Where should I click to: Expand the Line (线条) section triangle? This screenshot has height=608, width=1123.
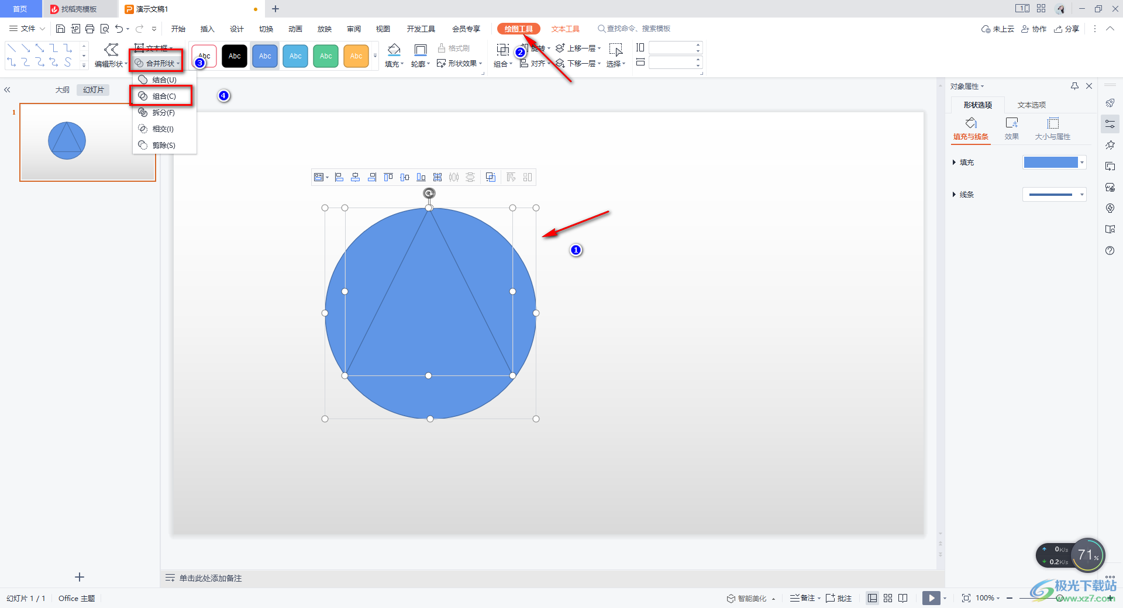[954, 195]
